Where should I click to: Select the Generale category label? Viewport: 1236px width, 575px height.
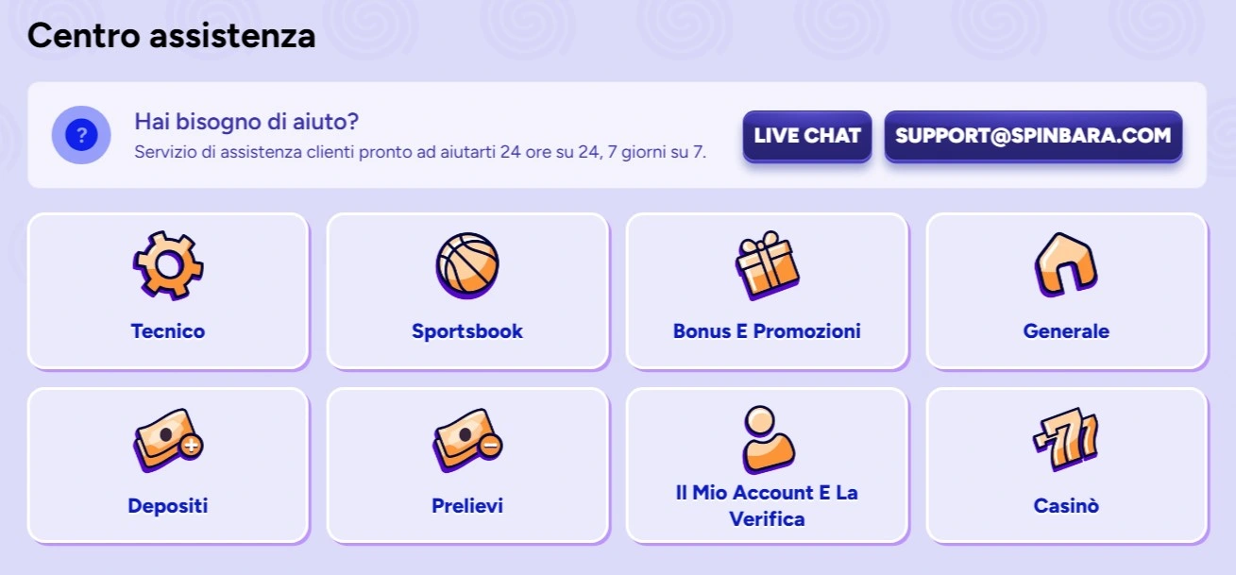tap(1066, 331)
